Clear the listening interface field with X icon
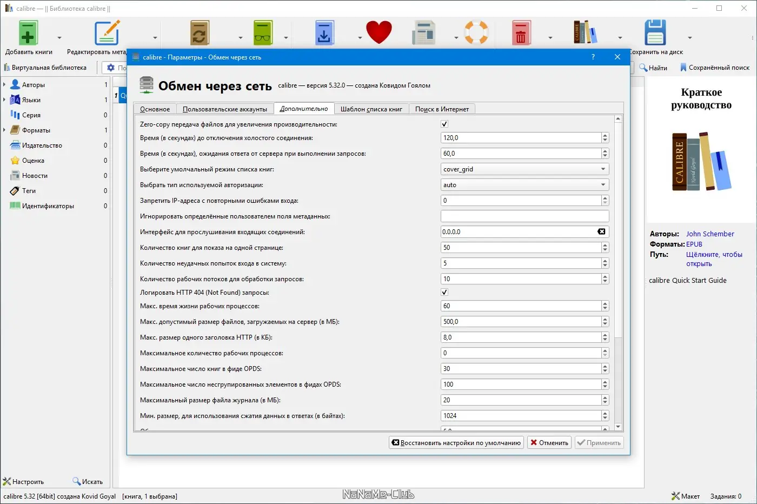757x504 pixels. (x=601, y=231)
